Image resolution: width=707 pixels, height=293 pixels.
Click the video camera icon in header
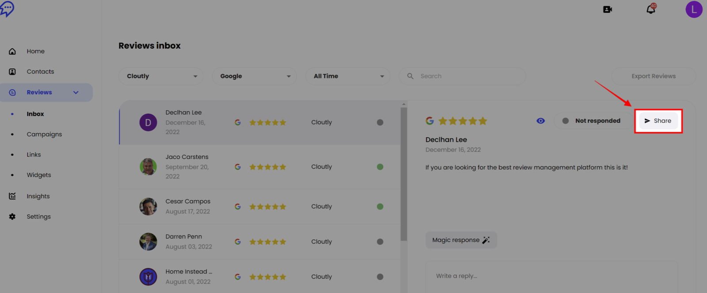[x=608, y=9]
